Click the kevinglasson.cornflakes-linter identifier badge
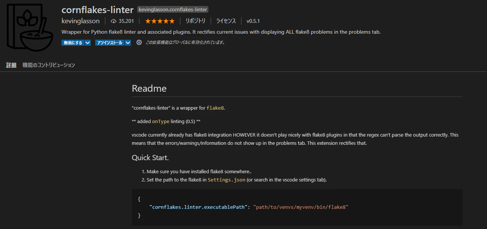The height and width of the screenshot is (229, 487). 173,9
